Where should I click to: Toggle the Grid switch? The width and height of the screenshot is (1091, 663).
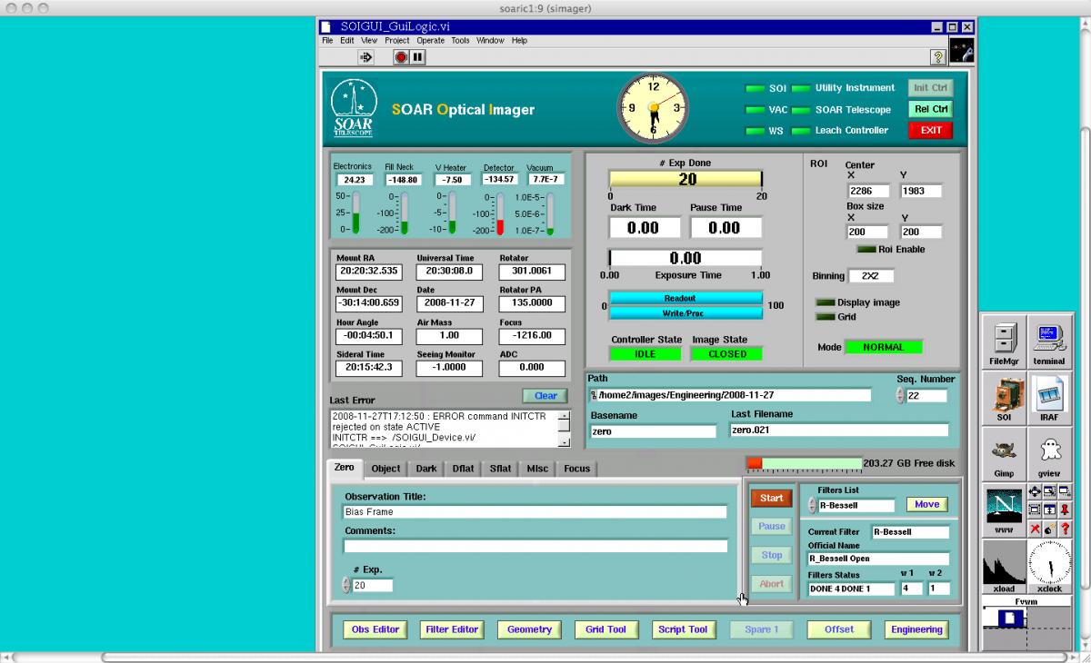click(x=825, y=317)
